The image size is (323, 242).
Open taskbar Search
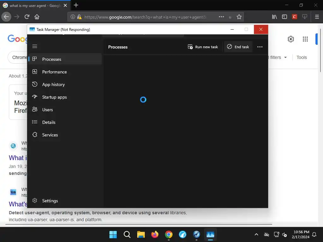pyautogui.click(x=127, y=234)
